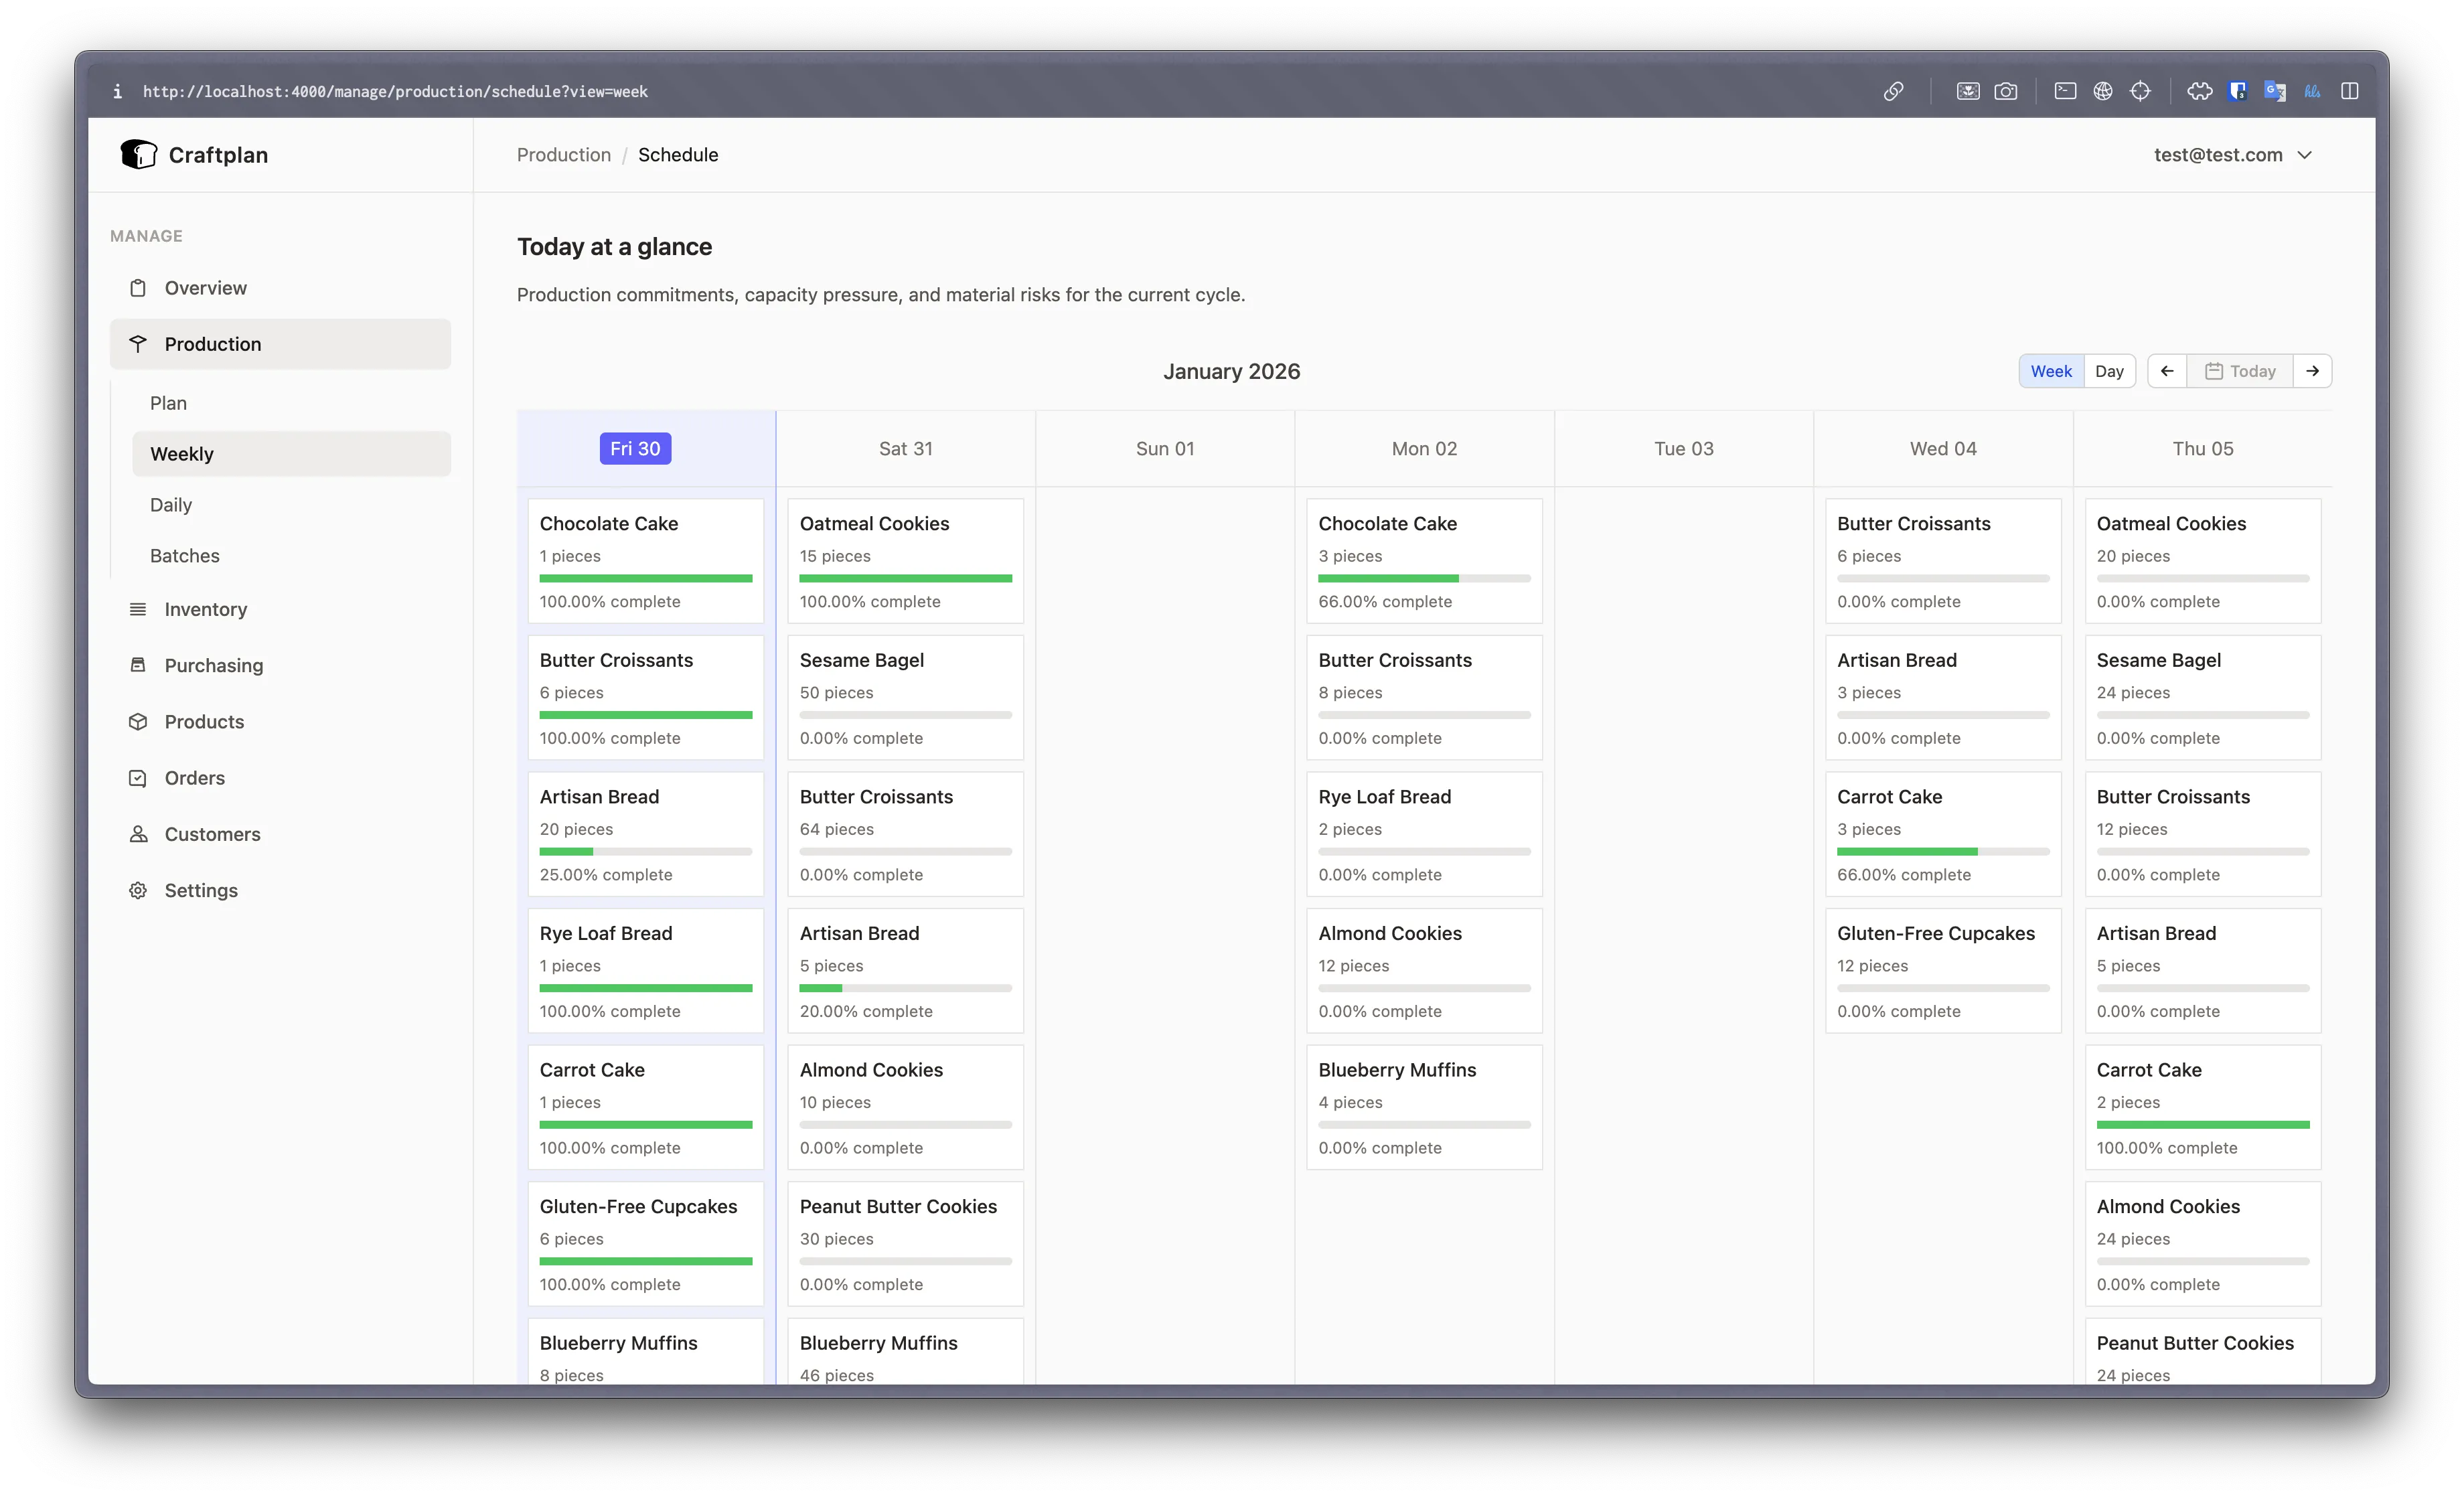2464x1497 pixels.
Task: Take a screenshot using the camera toolbar icon
Action: tap(2007, 91)
